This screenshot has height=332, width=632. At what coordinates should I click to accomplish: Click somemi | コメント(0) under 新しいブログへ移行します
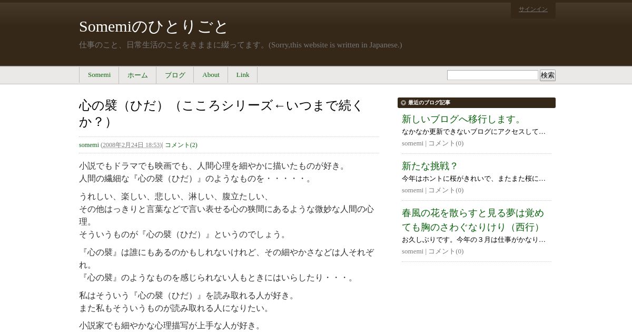(432, 143)
